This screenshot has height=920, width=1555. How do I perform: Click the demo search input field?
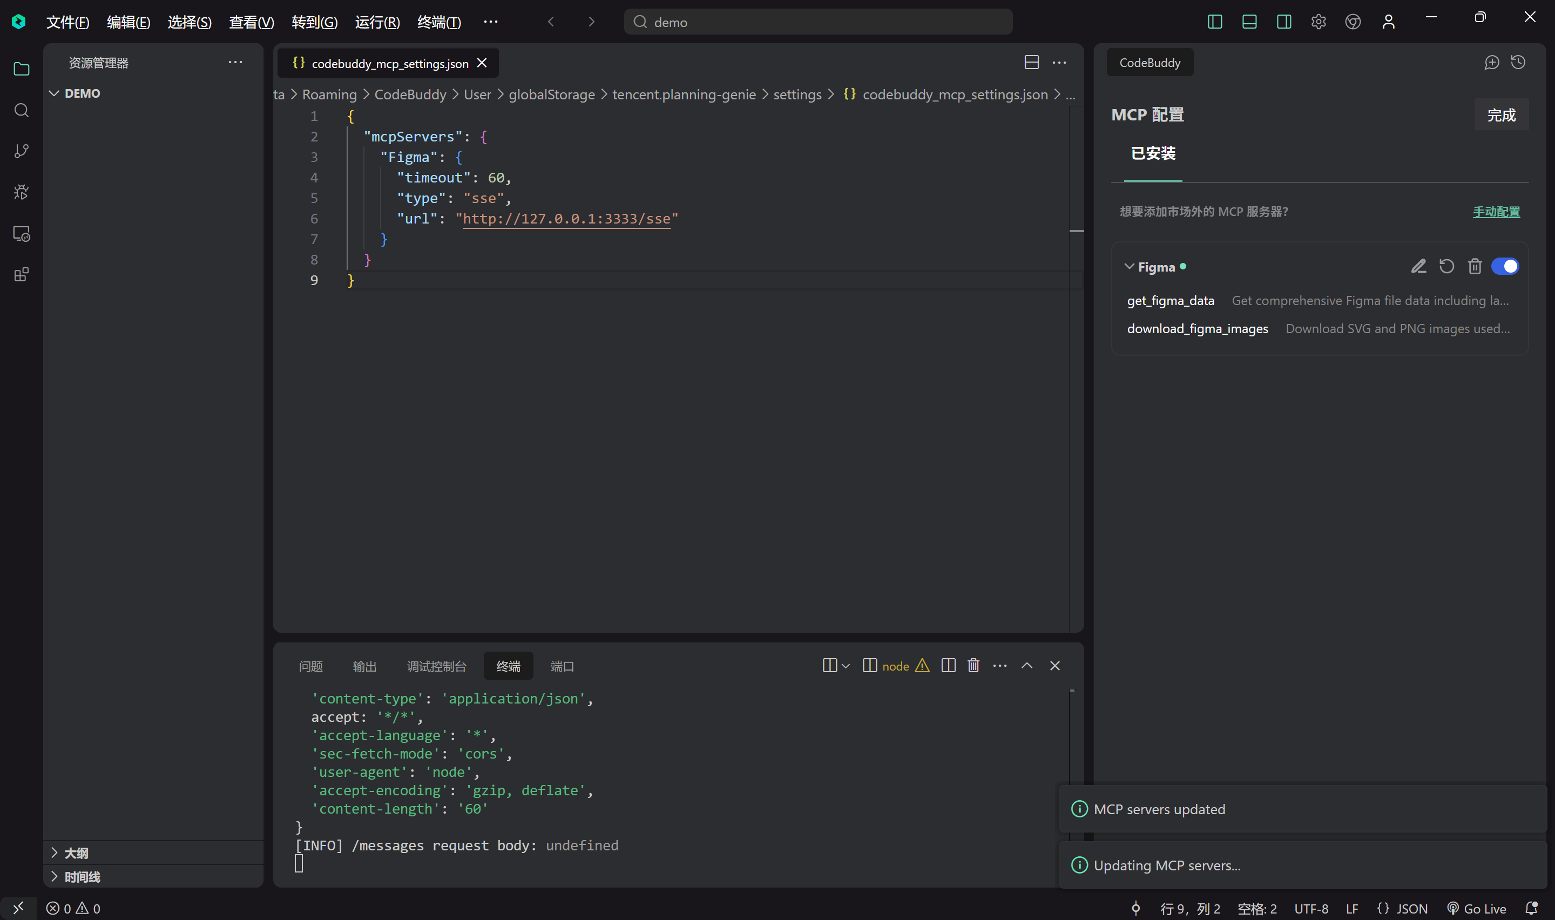[x=818, y=22]
